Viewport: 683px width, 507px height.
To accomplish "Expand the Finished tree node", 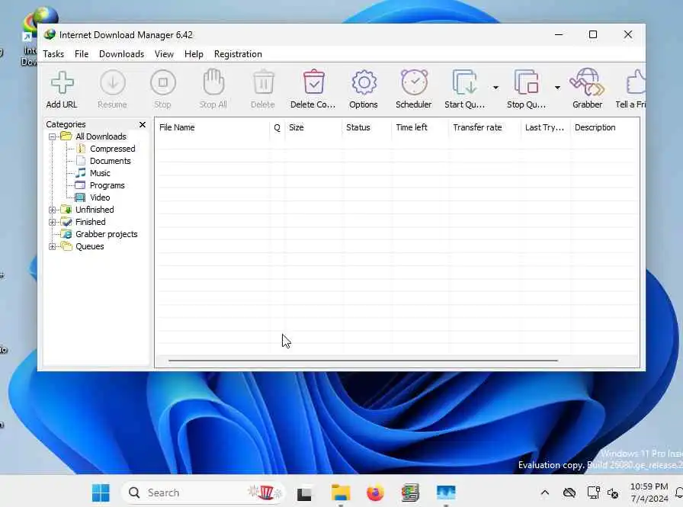I will [x=53, y=222].
